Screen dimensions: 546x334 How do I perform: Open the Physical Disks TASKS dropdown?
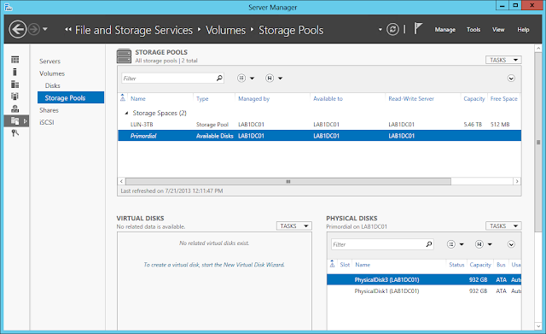point(503,226)
